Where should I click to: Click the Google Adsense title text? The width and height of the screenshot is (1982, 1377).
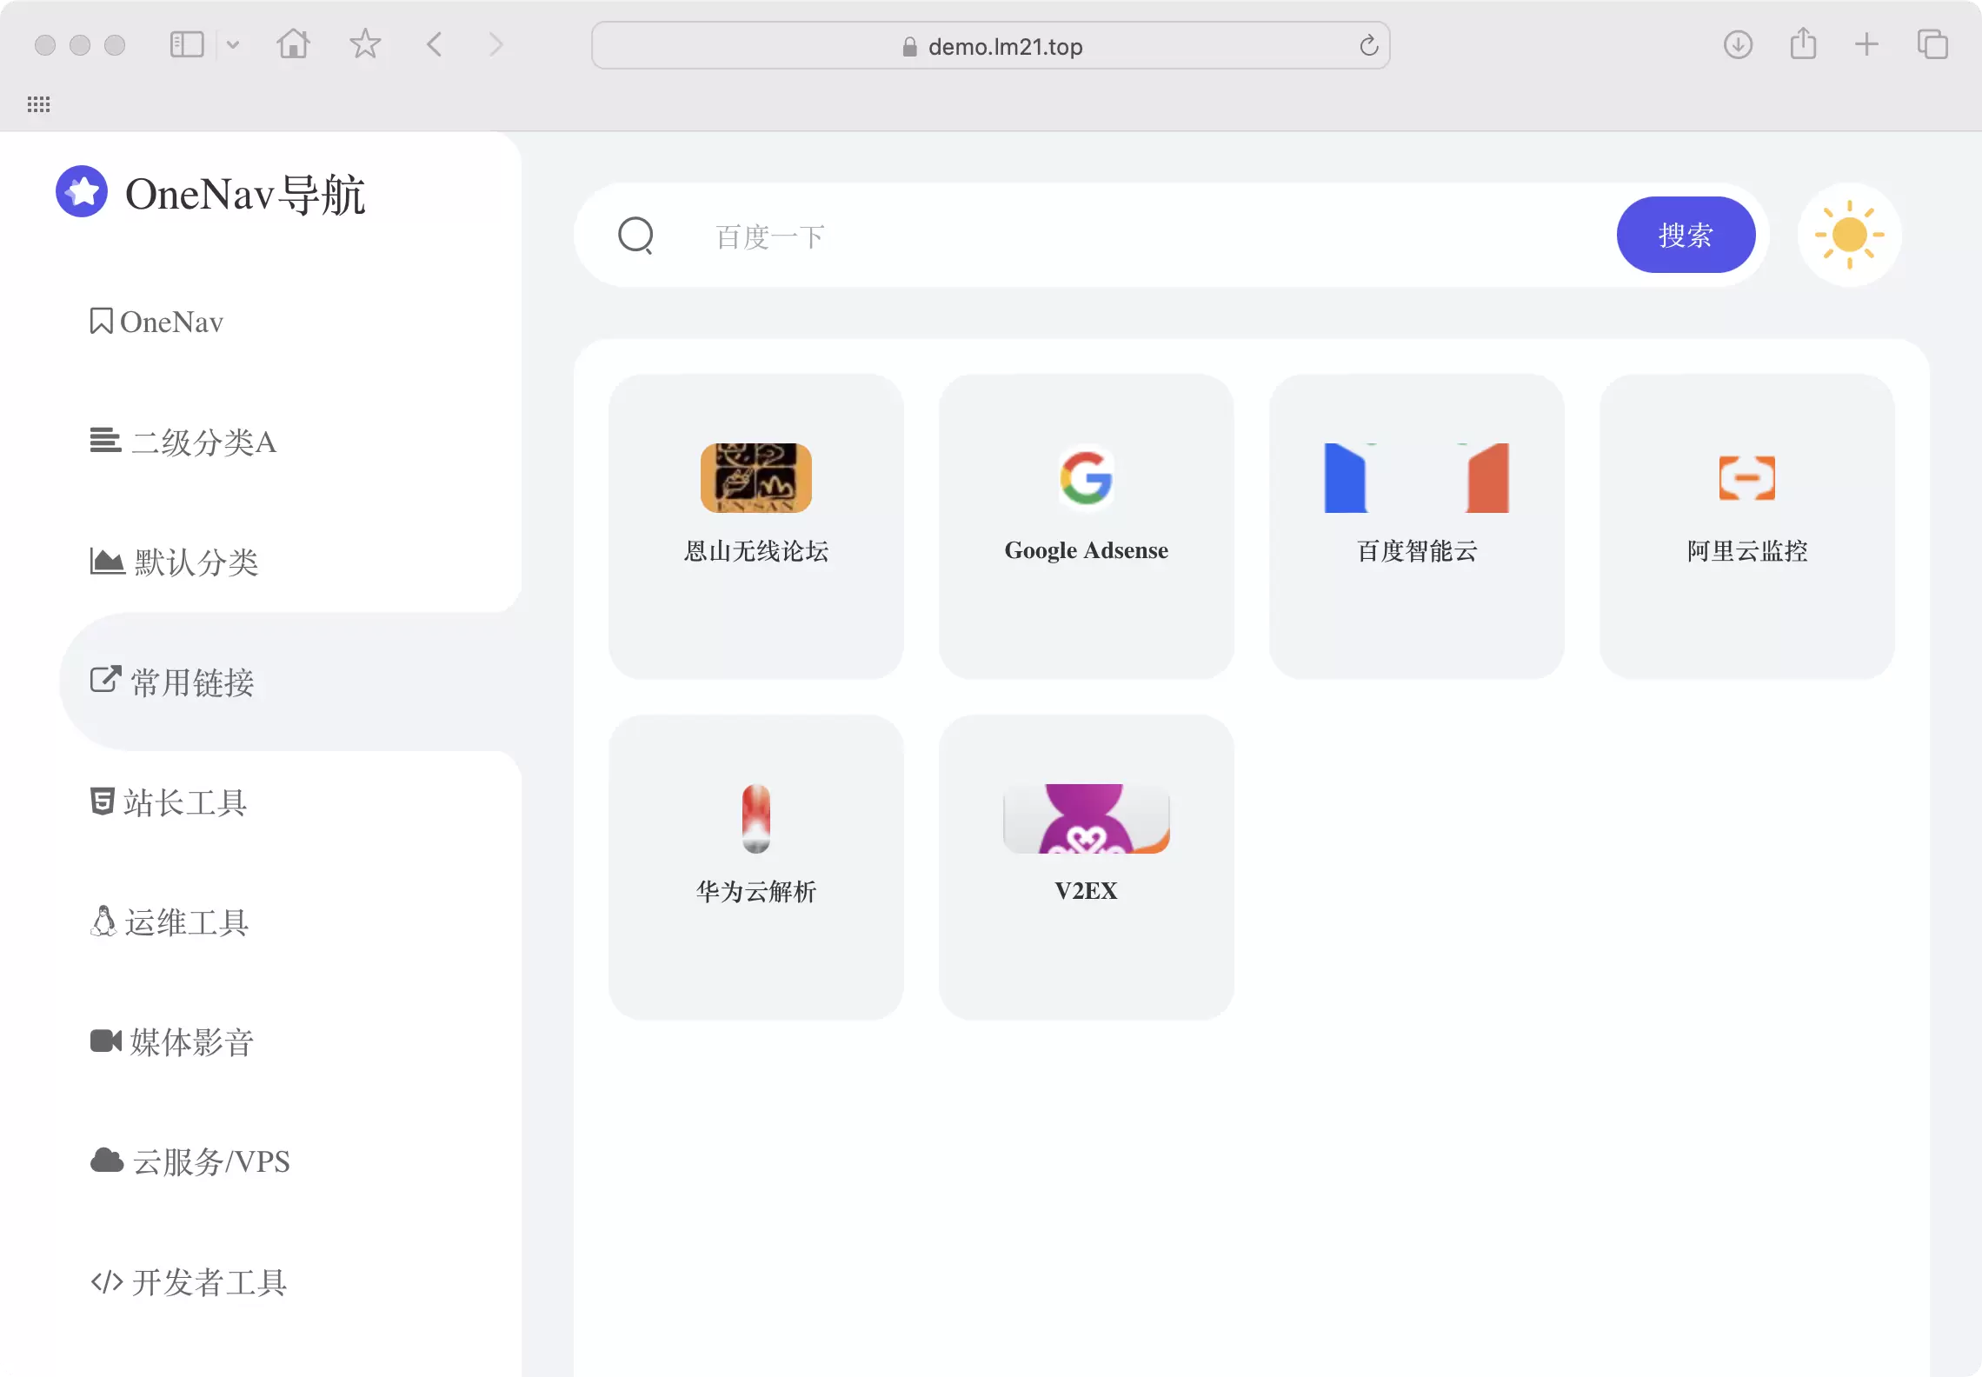click(1087, 551)
